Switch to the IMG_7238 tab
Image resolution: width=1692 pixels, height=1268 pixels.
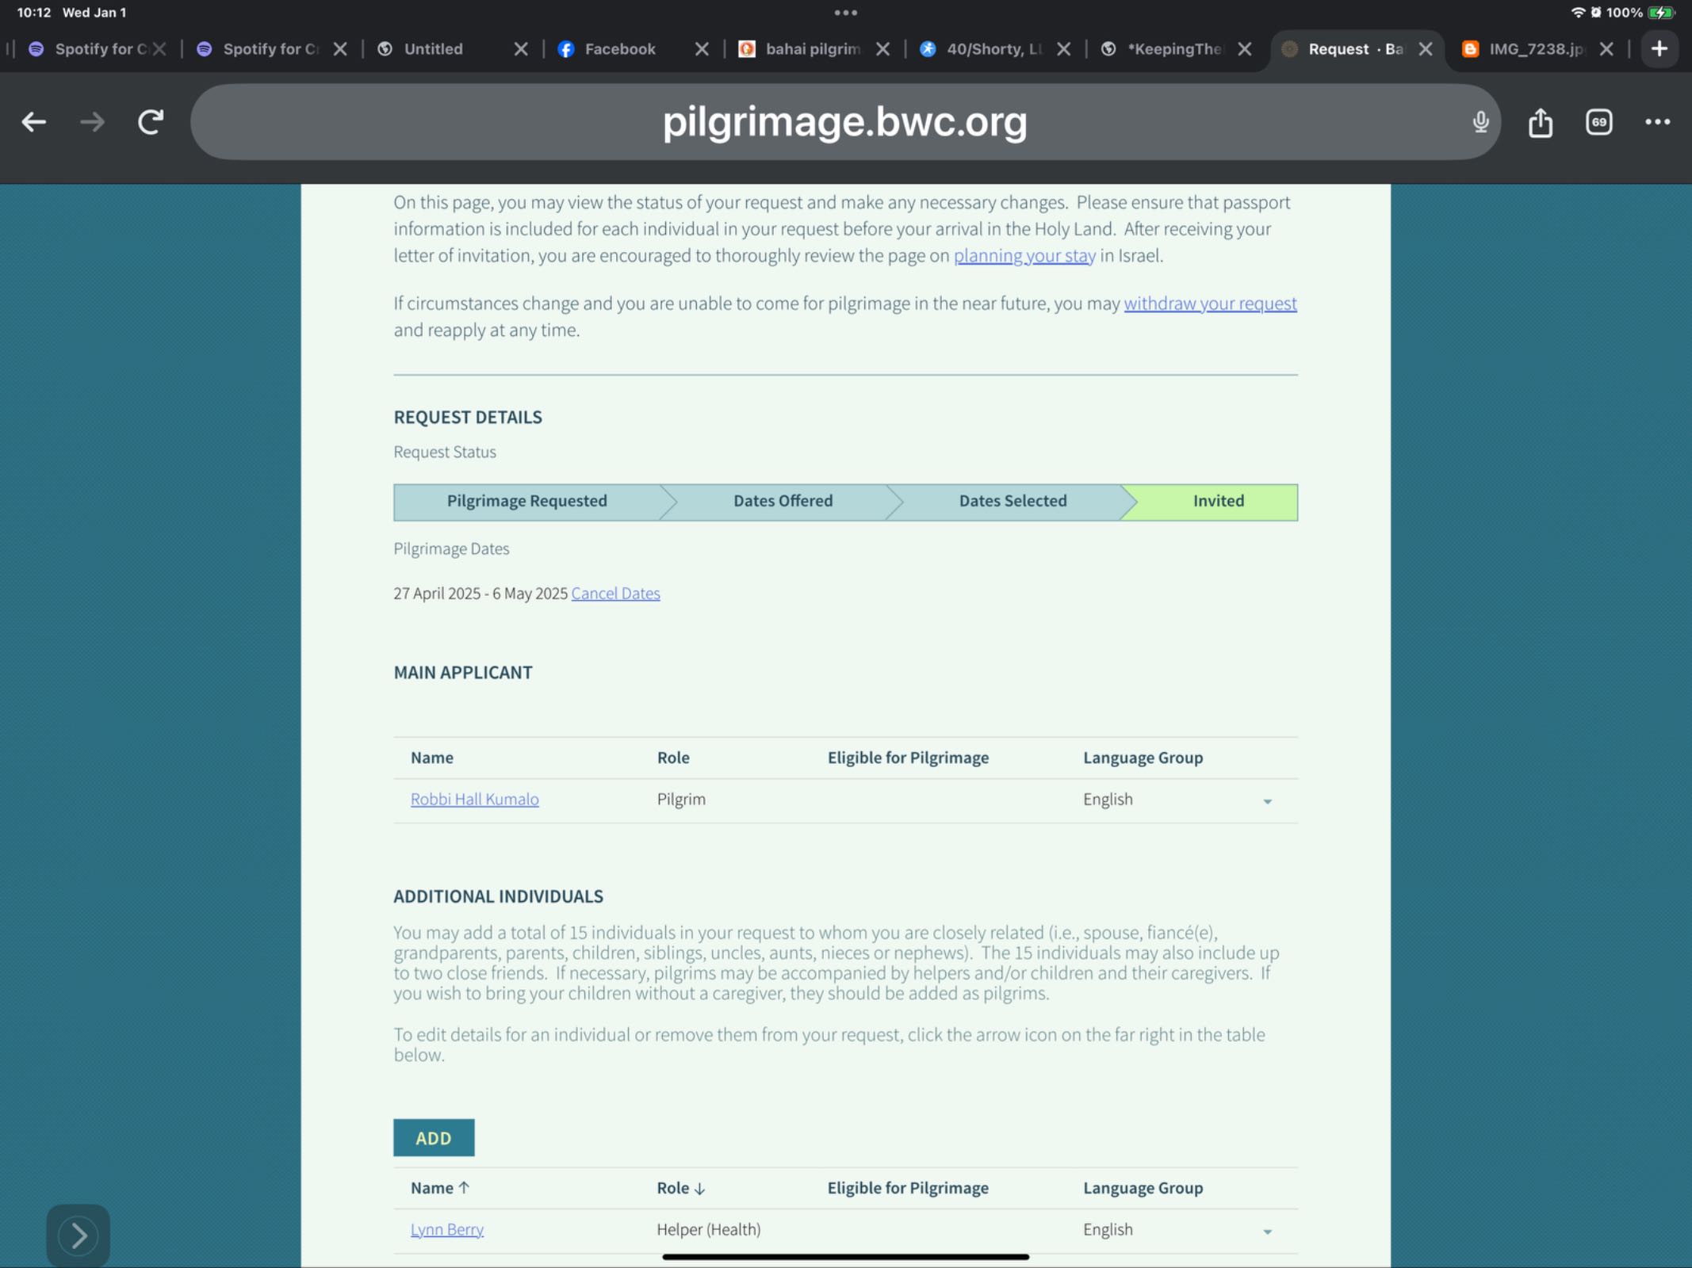(1533, 49)
